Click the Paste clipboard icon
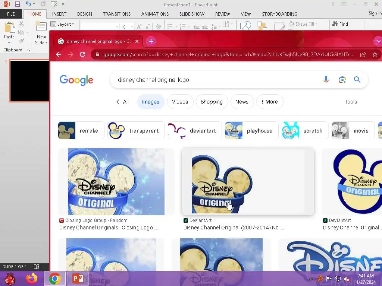Screen dimensions: 382x286 coord(9,28)
